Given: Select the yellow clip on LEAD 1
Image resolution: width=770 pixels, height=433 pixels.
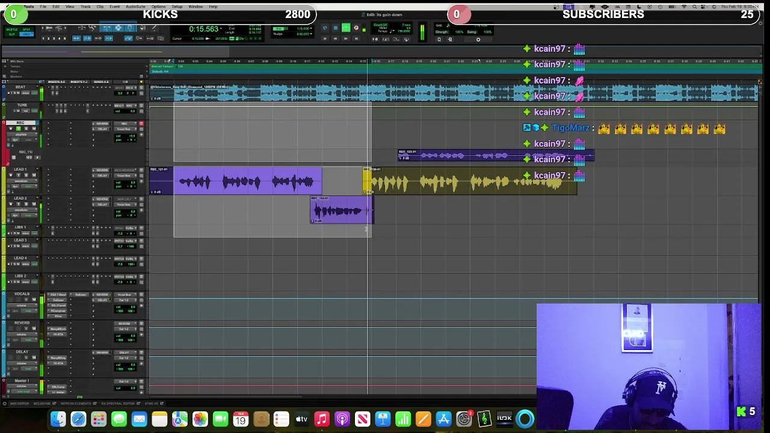Looking at the screenshot, I should (469, 181).
